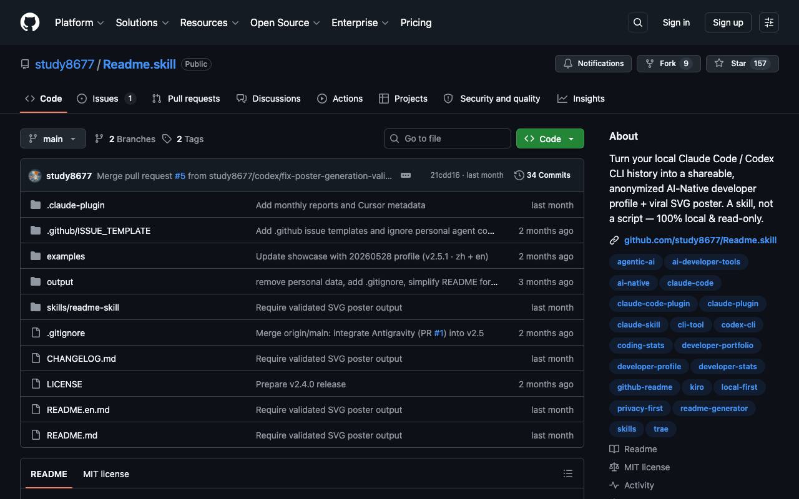Click the claude-code topic tag
Screen dimensions: 799x499
(690, 283)
